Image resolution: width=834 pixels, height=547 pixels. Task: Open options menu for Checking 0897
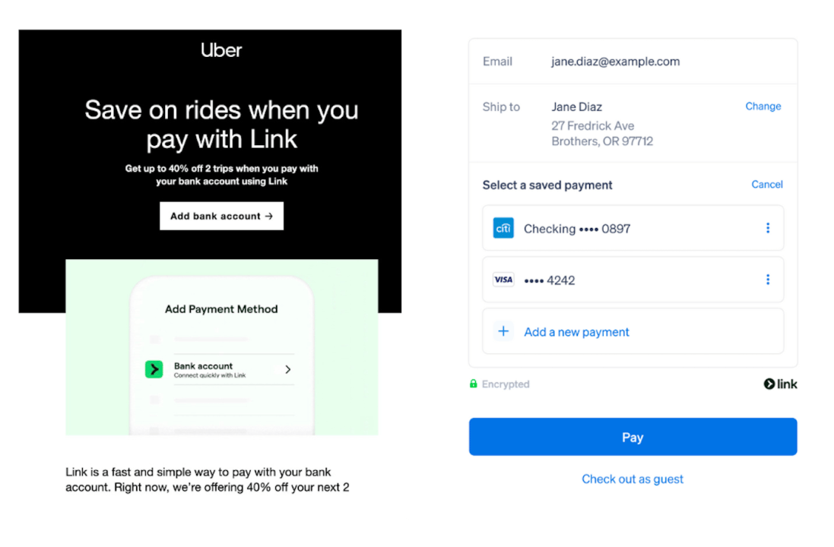click(x=768, y=228)
